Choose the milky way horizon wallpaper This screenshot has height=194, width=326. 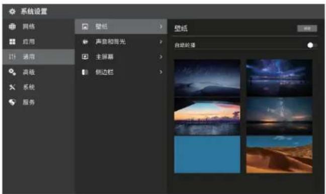click(x=279, y=116)
